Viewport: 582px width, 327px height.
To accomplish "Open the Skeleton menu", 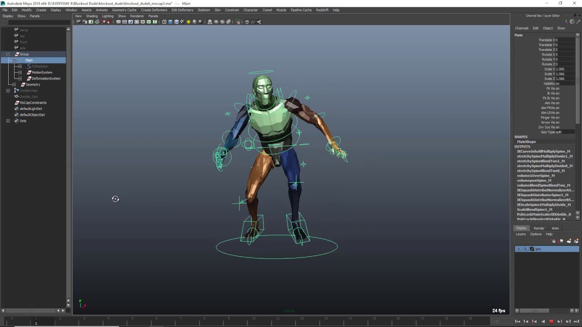I will pyautogui.click(x=204, y=10).
